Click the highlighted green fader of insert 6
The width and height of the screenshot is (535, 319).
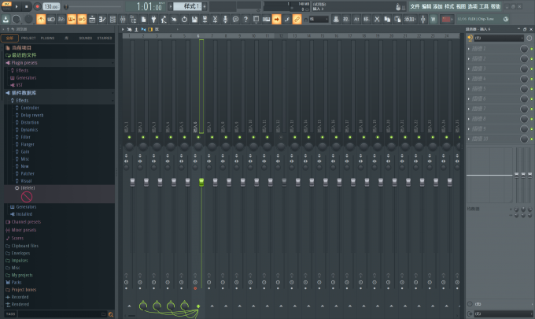pyautogui.click(x=201, y=182)
